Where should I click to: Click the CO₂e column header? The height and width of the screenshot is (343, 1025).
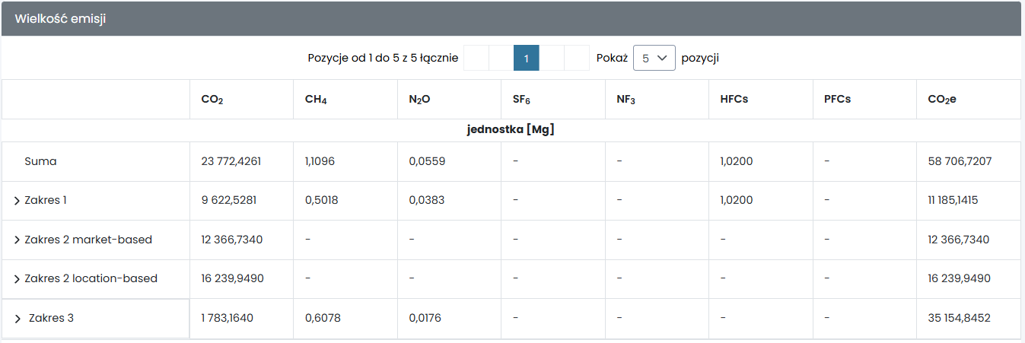click(x=942, y=100)
